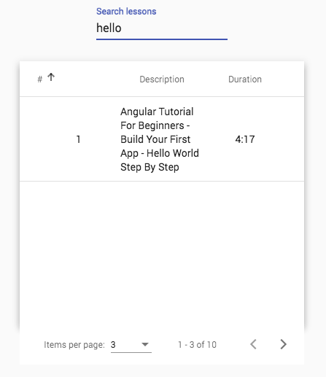Viewport: 326px width, 377px height.
Task: Click the sort ascending arrow icon
Action: [51, 77]
